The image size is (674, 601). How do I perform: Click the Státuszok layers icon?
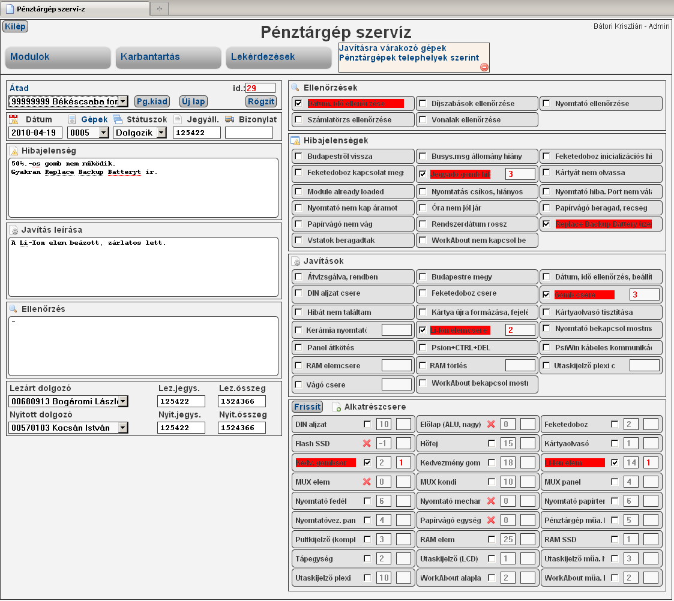point(118,119)
